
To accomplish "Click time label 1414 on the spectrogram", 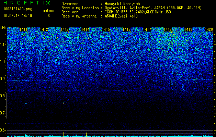I will (85, 29).
